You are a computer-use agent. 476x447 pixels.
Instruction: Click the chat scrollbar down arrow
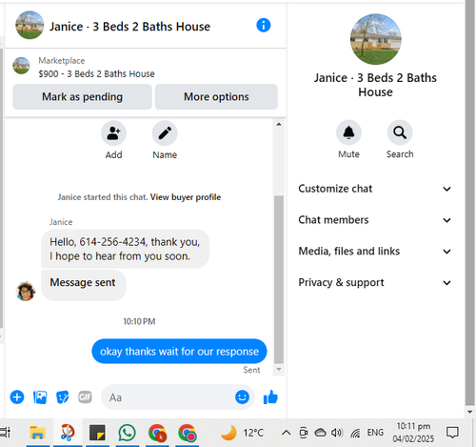pos(279,369)
